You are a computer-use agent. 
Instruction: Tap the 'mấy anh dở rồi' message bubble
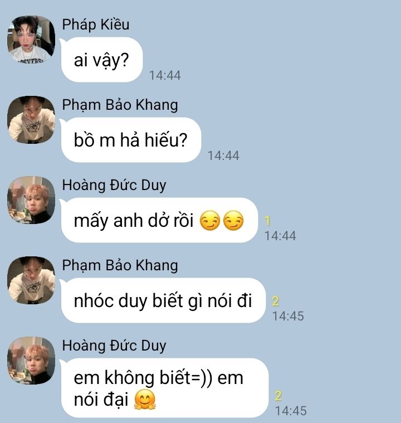[x=159, y=220]
